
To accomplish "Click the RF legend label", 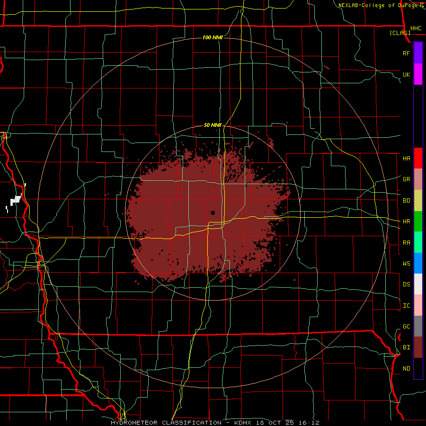I will click(407, 53).
